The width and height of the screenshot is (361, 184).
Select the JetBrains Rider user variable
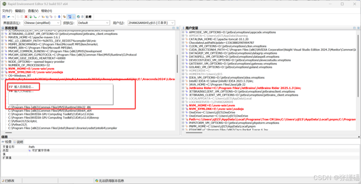[x=245, y=88]
